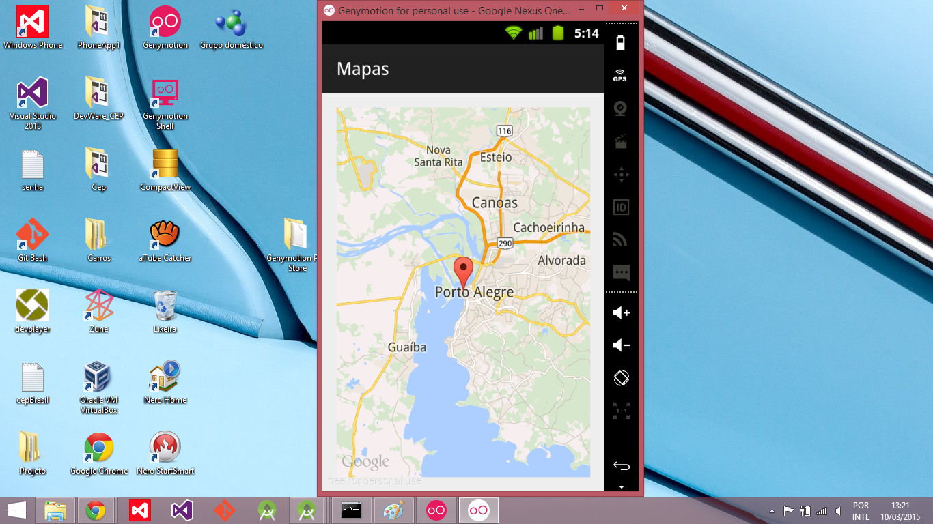Open the screencast capture widget

tap(621, 141)
